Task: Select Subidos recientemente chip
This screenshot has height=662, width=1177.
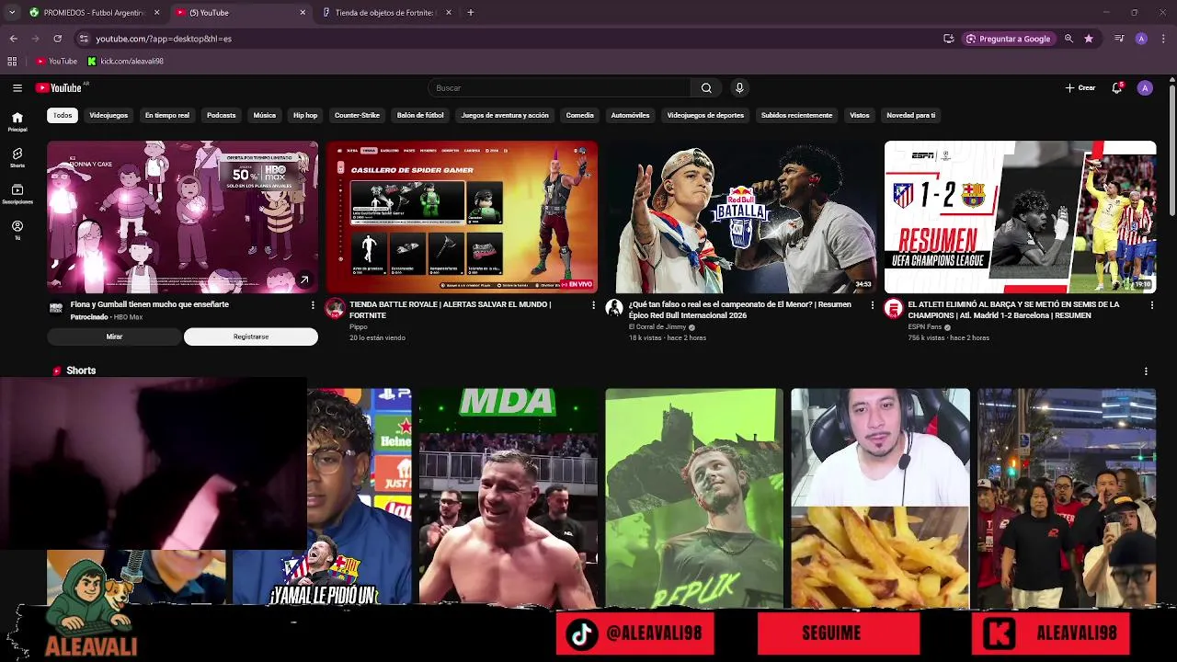Action: (796, 116)
